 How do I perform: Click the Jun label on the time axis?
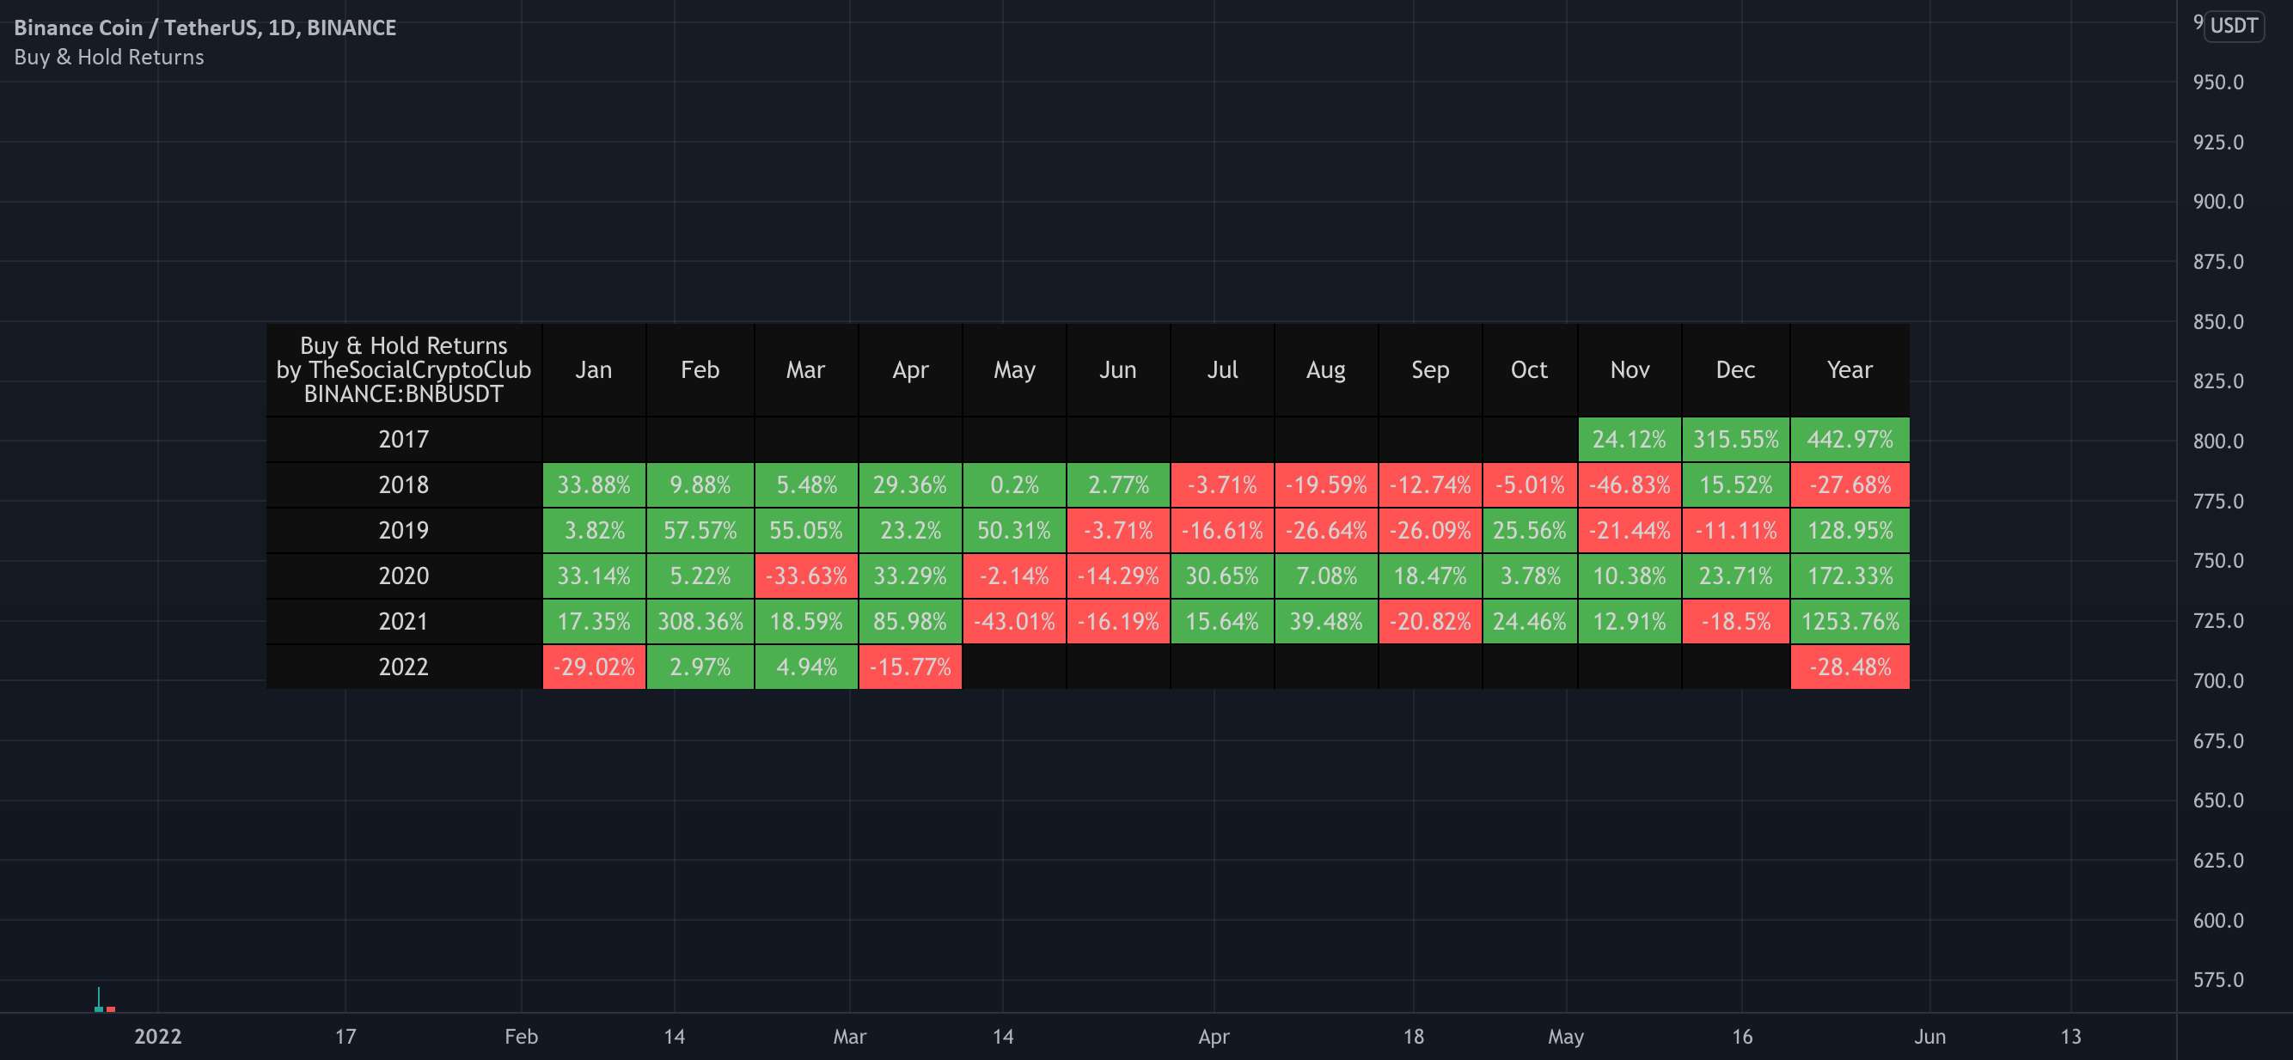point(1929,1037)
